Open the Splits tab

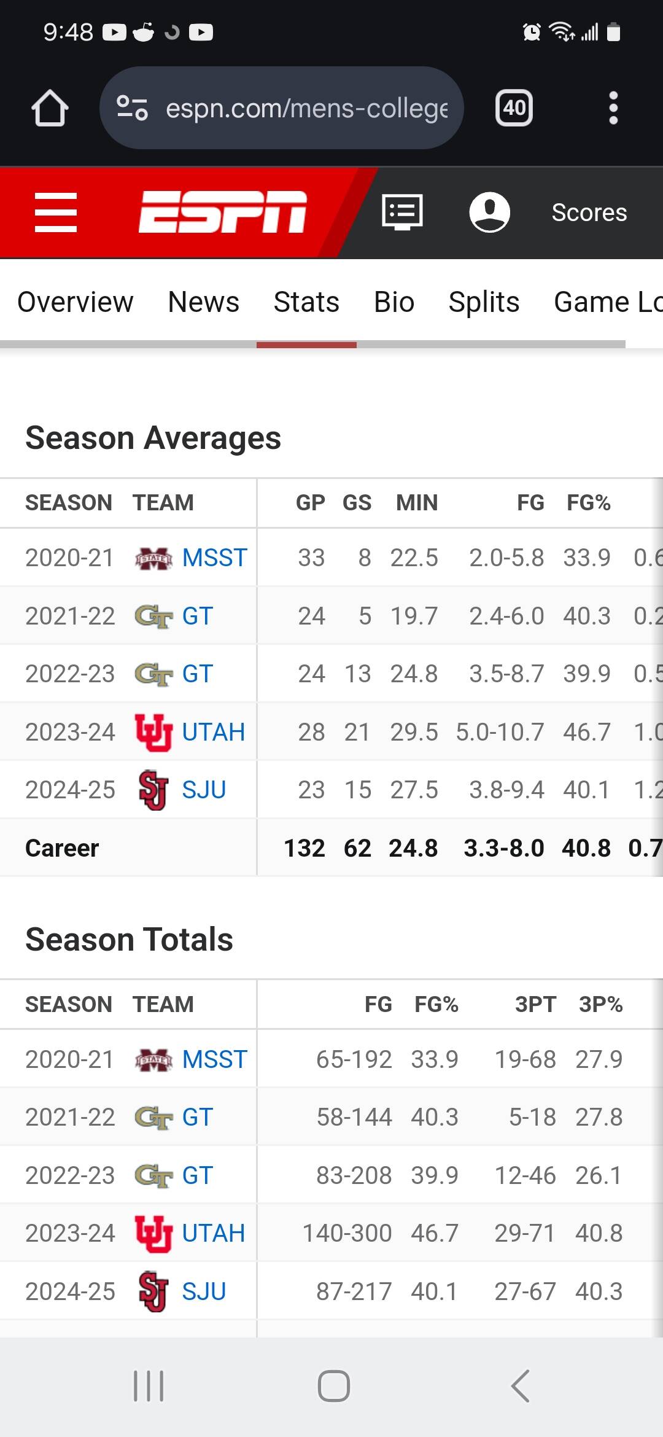coord(484,302)
